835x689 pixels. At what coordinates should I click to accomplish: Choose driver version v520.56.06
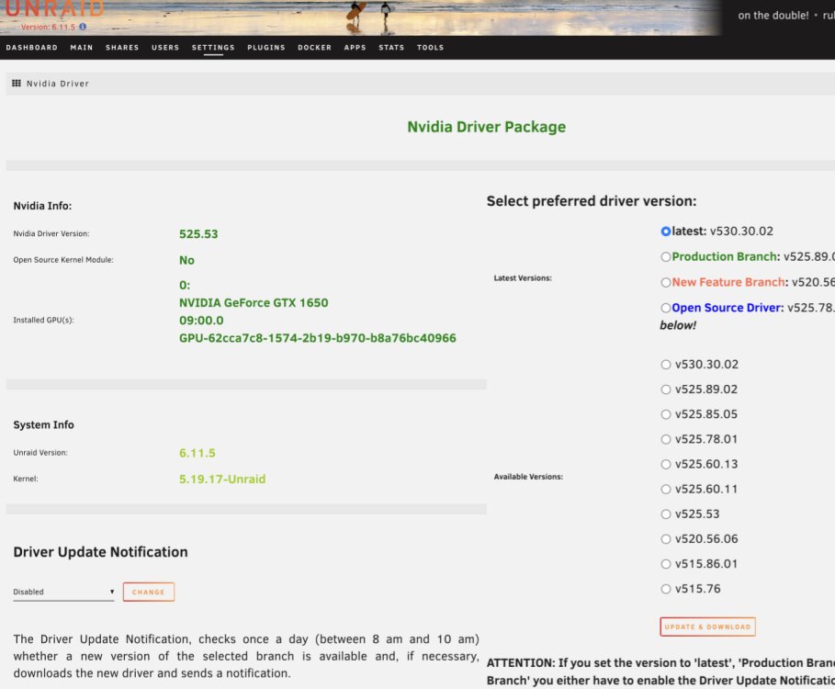(666, 539)
